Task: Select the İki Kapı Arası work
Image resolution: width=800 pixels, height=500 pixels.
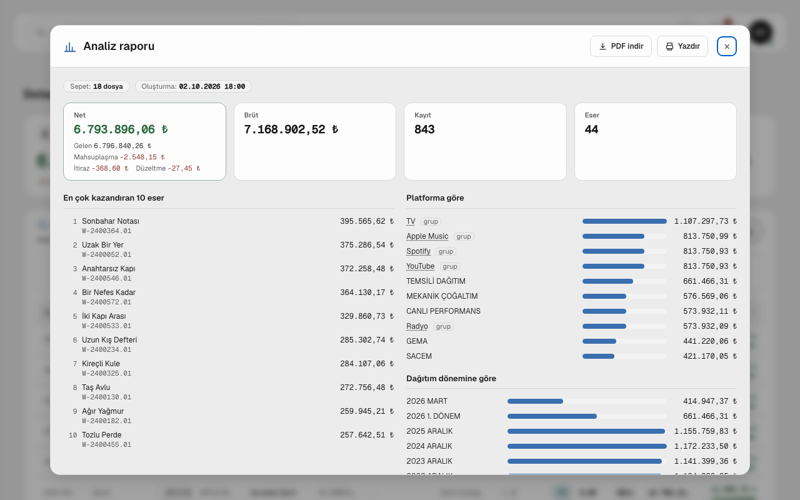Action: click(229, 321)
